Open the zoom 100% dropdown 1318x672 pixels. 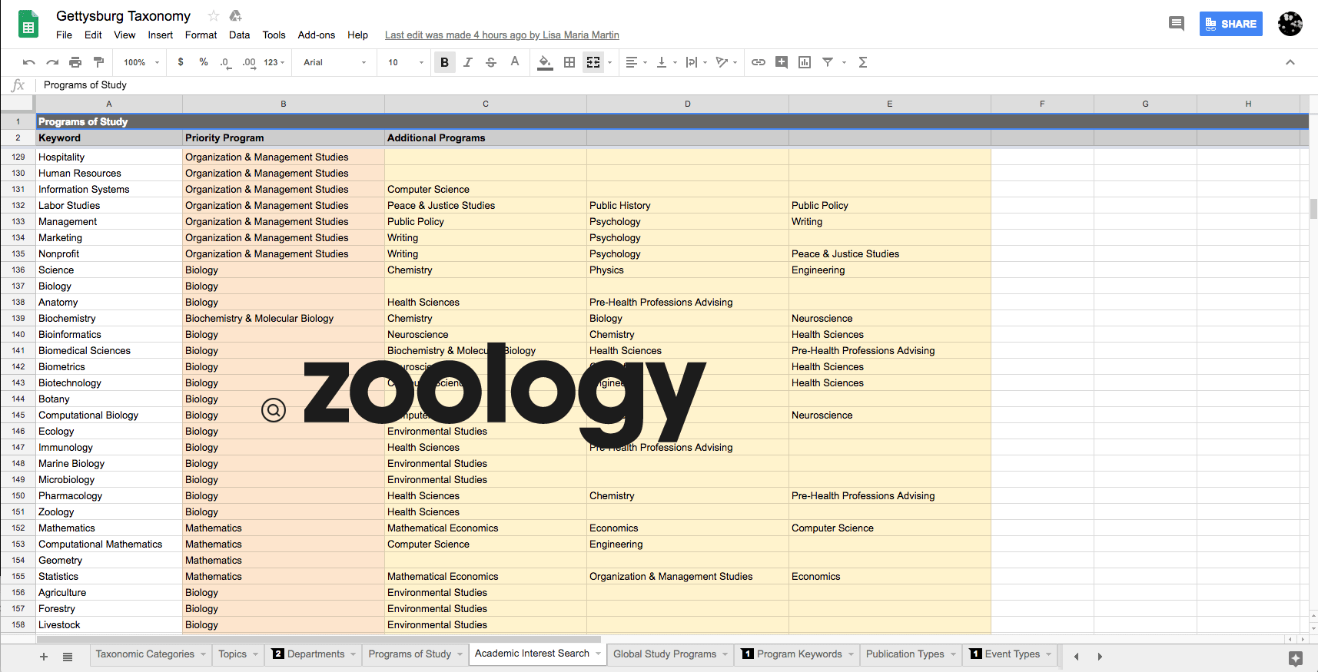point(141,62)
